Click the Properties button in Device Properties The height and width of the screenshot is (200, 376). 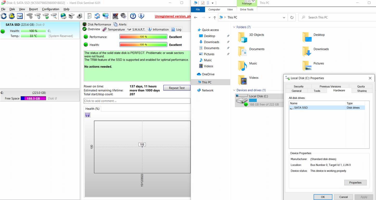pyautogui.click(x=355, y=183)
